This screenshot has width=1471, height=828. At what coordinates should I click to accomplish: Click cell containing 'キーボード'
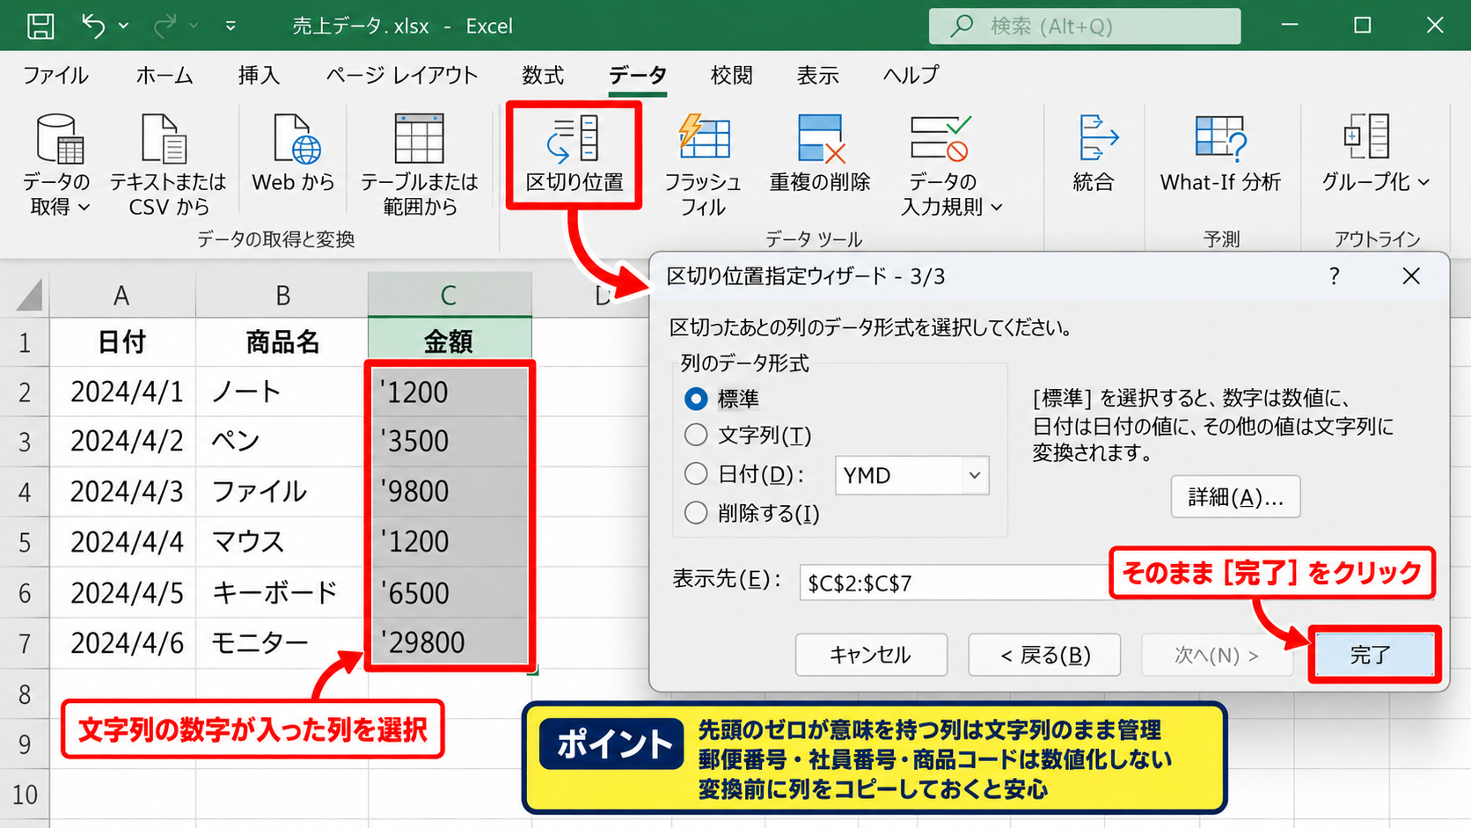pyautogui.click(x=282, y=592)
